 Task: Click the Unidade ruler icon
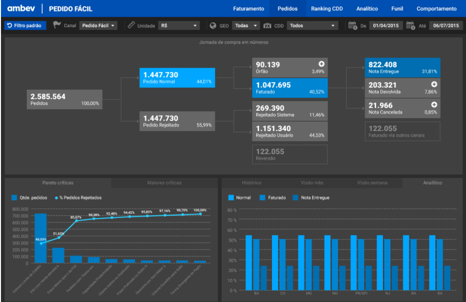[x=131, y=25]
